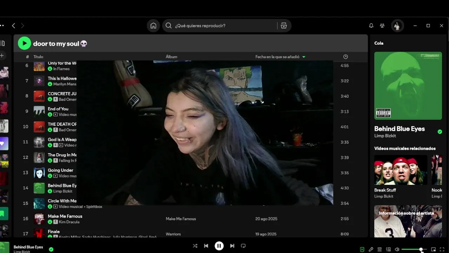Select the Finale track title
The width and height of the screenshot is (449, 253).
pyautogui.click(x=54, y=232)
